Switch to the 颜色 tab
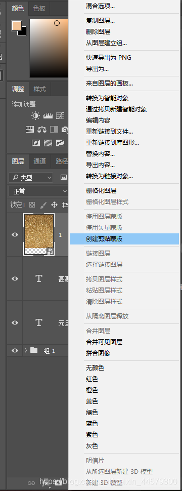Screen dimensions: 182x491 [18, 9]
